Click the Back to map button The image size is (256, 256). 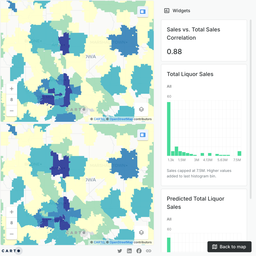229,247
